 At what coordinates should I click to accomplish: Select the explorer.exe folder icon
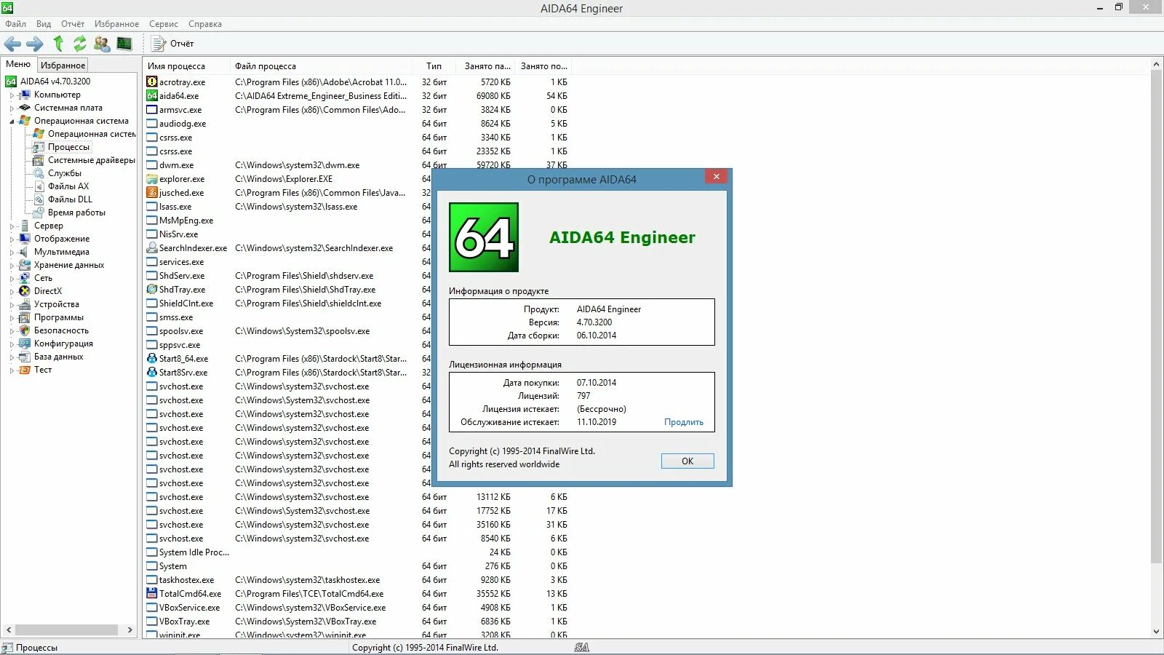coord(152,179)
